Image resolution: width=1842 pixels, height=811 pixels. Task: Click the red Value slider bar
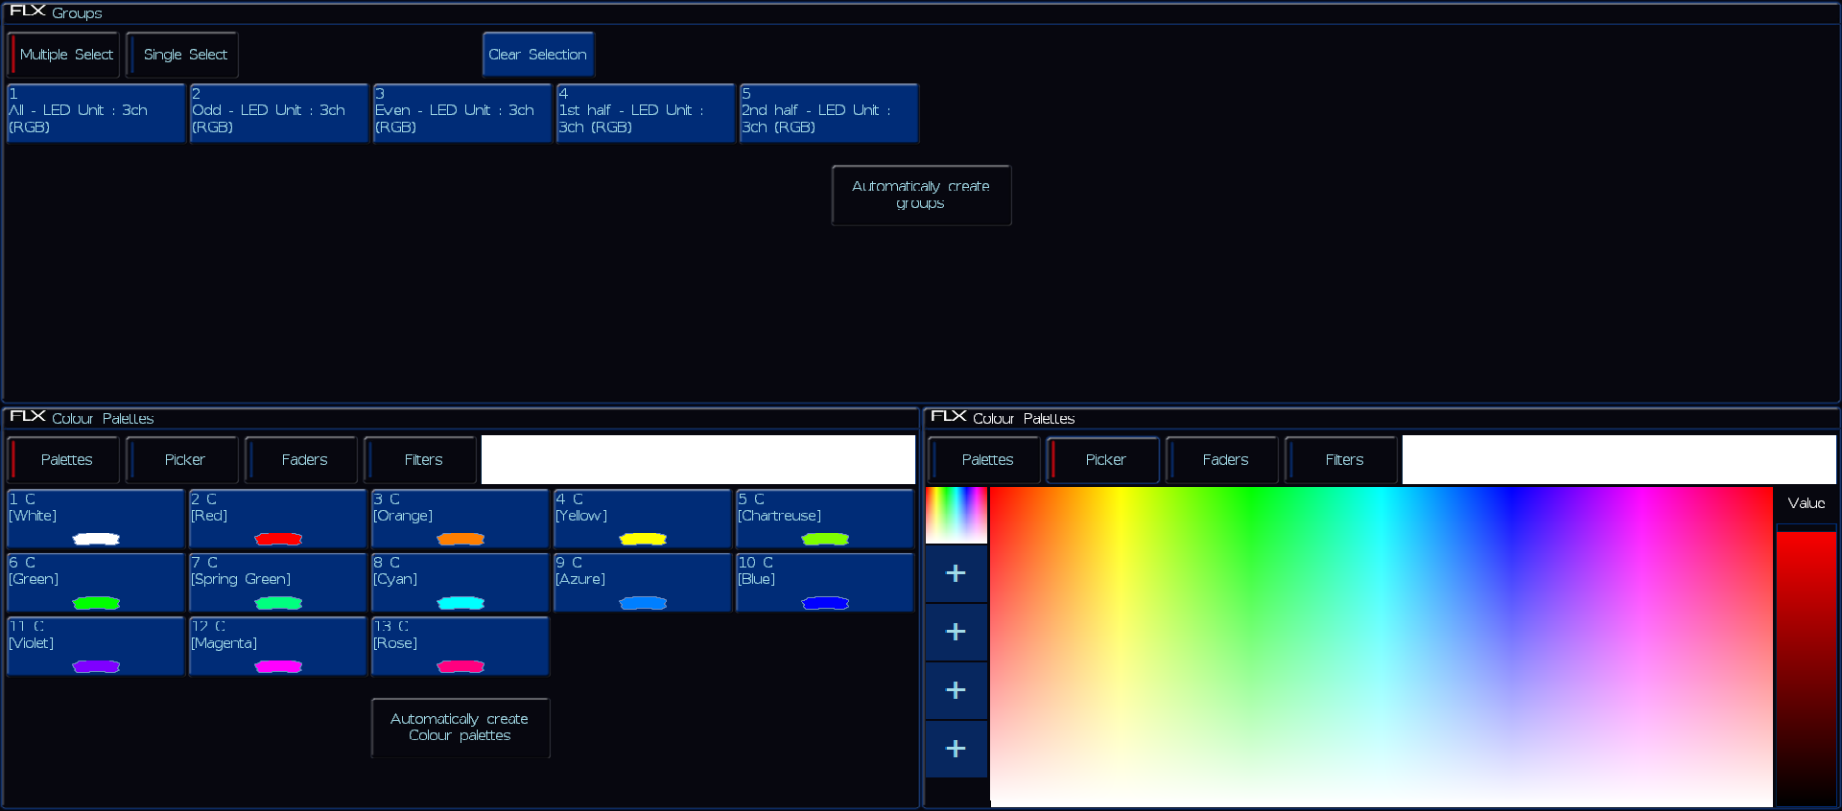coord(1806,666)
